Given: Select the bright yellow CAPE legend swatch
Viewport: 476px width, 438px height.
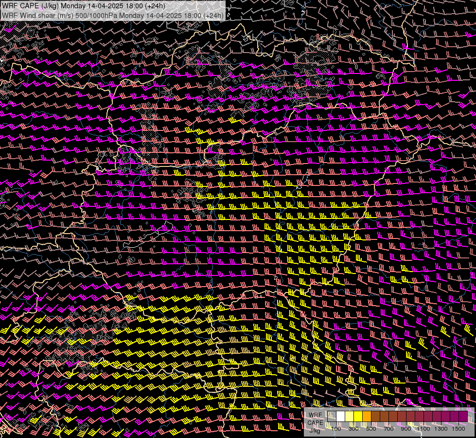Looking at the screenshot, I should click(x=358, y=416).
